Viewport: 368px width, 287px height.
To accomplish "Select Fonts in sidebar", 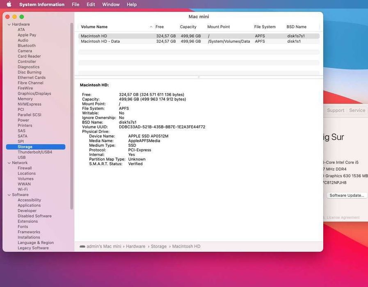I will [23, 227].
